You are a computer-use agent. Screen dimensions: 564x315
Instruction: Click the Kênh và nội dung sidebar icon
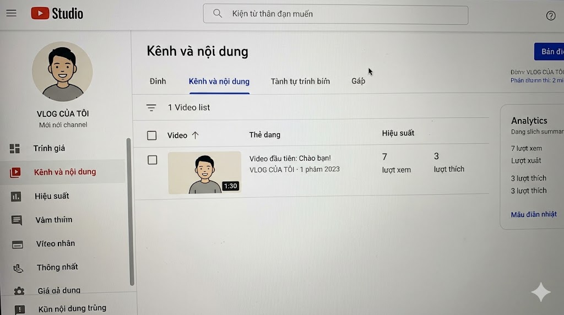[x=15, y=172]
